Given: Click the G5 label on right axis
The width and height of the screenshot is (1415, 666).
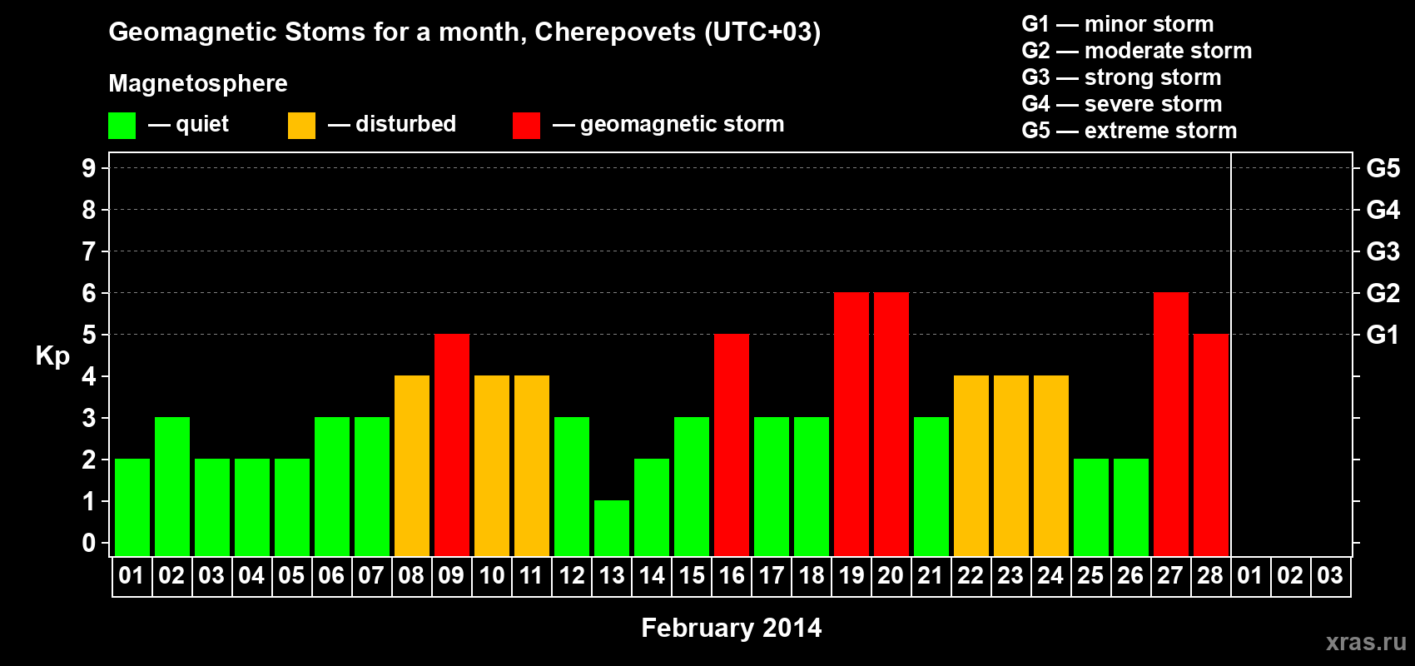Looking at the screenshot, I should (x=1383, y=168).
